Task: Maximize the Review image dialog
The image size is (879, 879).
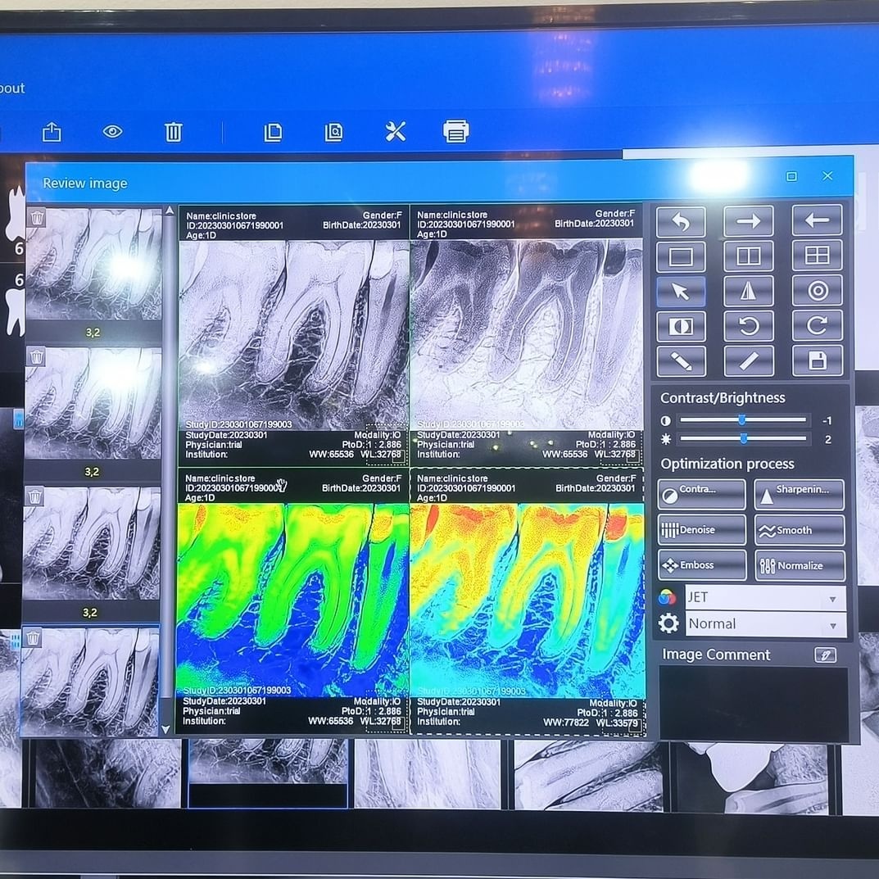Action: coord(791,177)
